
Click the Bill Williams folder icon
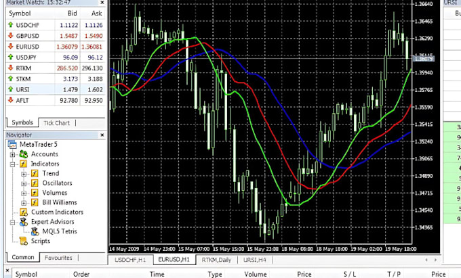(x=35, y=202)
